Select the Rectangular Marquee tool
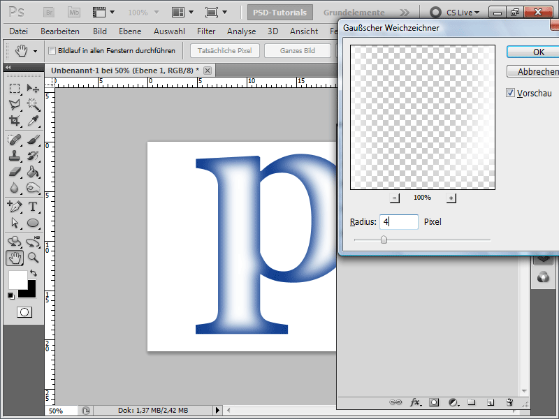 click(x=14, y=88)
